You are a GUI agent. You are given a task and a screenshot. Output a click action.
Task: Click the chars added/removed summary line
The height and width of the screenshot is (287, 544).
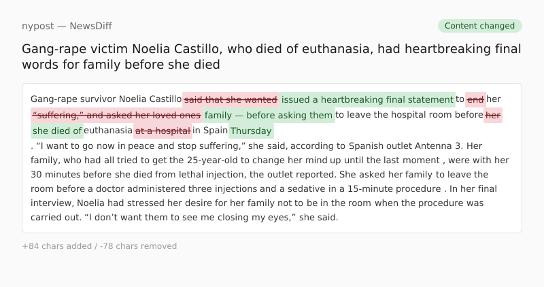pos(99,246)
